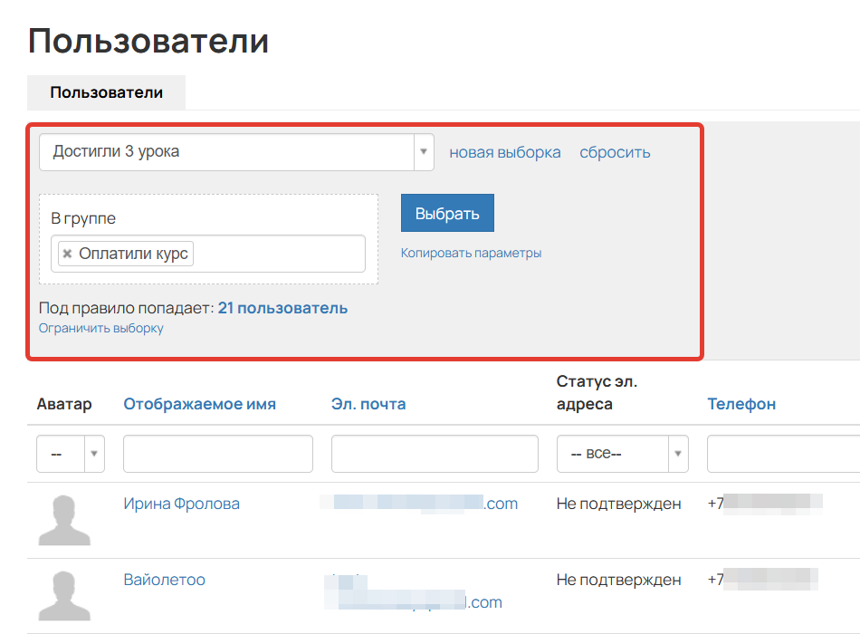Click Вайолетоо's avatar placeholder icon

(x=64, y=595)
